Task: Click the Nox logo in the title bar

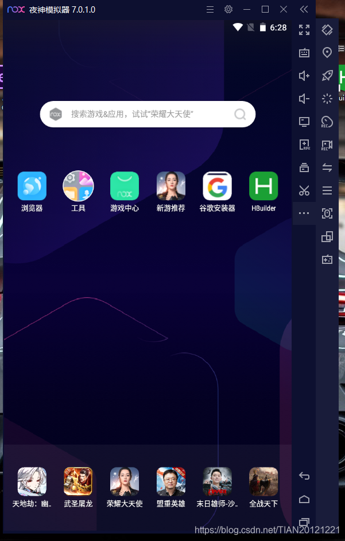Action: 16,9
